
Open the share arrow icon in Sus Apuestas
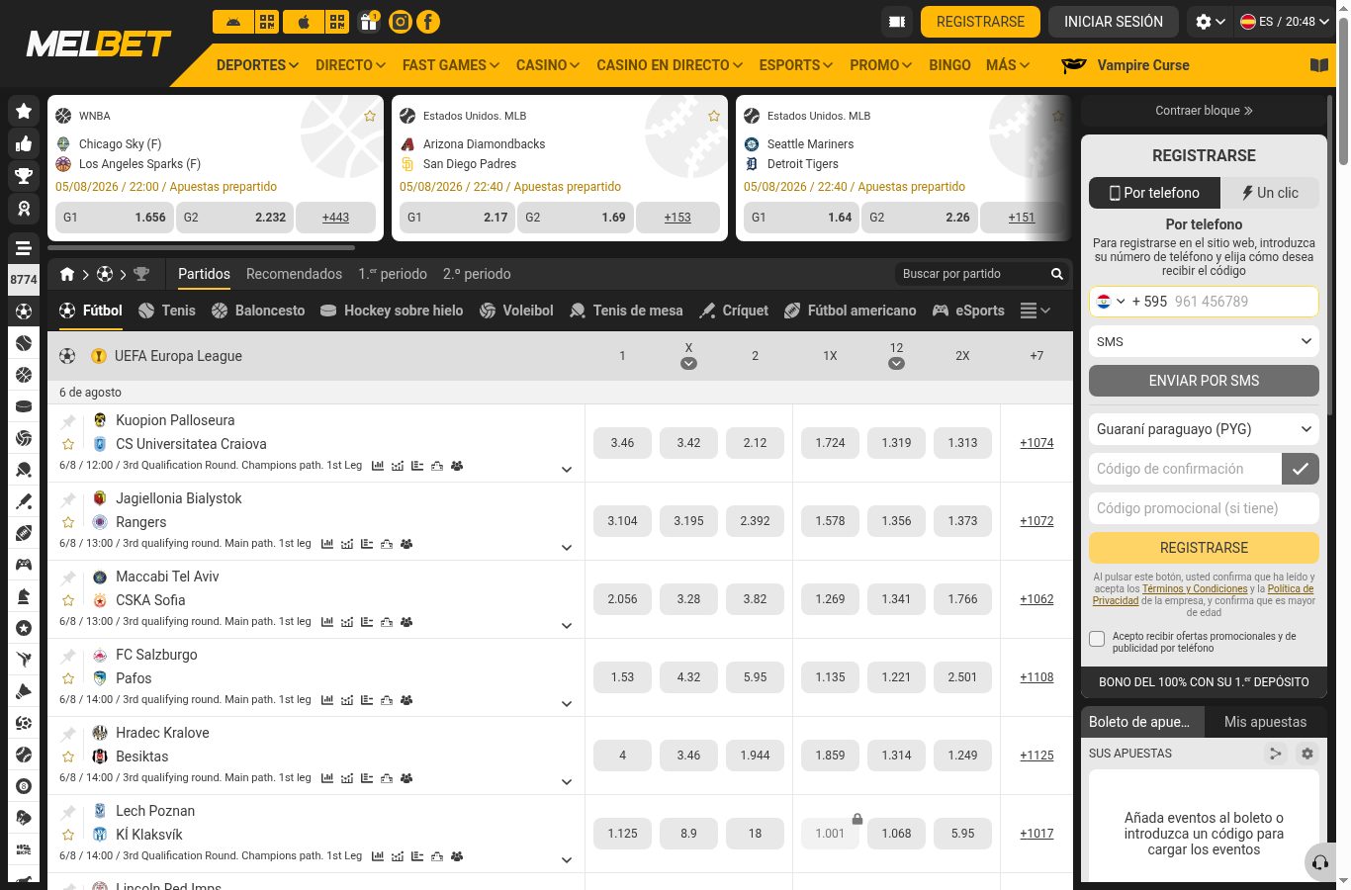click(1276, 754)
